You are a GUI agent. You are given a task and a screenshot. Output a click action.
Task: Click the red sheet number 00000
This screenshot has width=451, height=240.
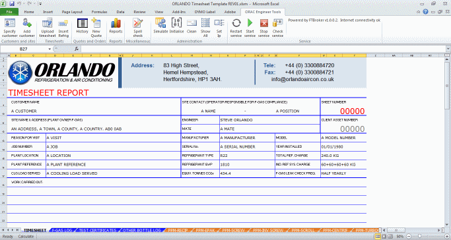[353, 111]
